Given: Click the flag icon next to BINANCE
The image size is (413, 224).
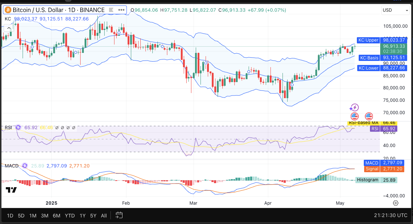Looking at the screenshot, I should pos(111,10).
